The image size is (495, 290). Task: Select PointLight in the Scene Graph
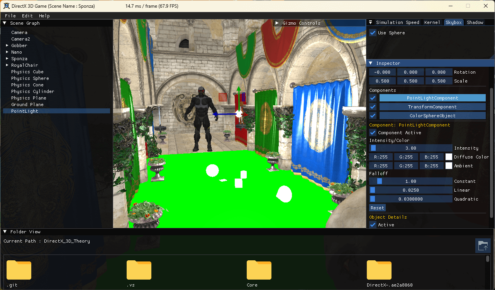(x=24, y=111)
